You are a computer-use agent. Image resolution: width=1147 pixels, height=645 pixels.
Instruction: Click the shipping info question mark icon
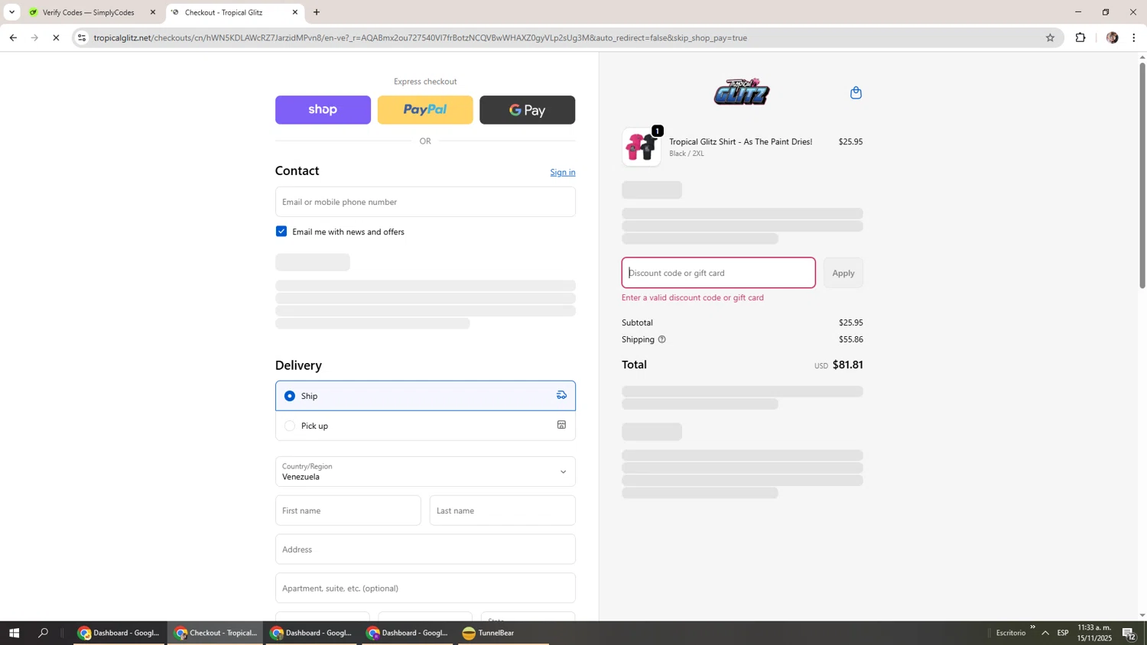661,339
